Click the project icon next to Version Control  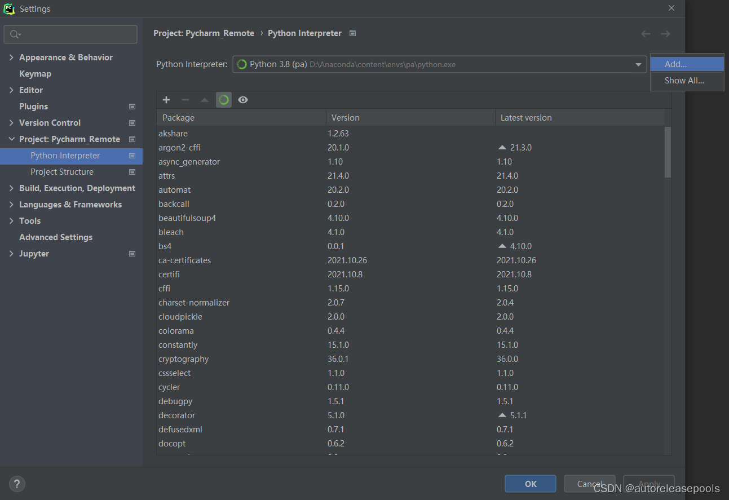[132, 123]
